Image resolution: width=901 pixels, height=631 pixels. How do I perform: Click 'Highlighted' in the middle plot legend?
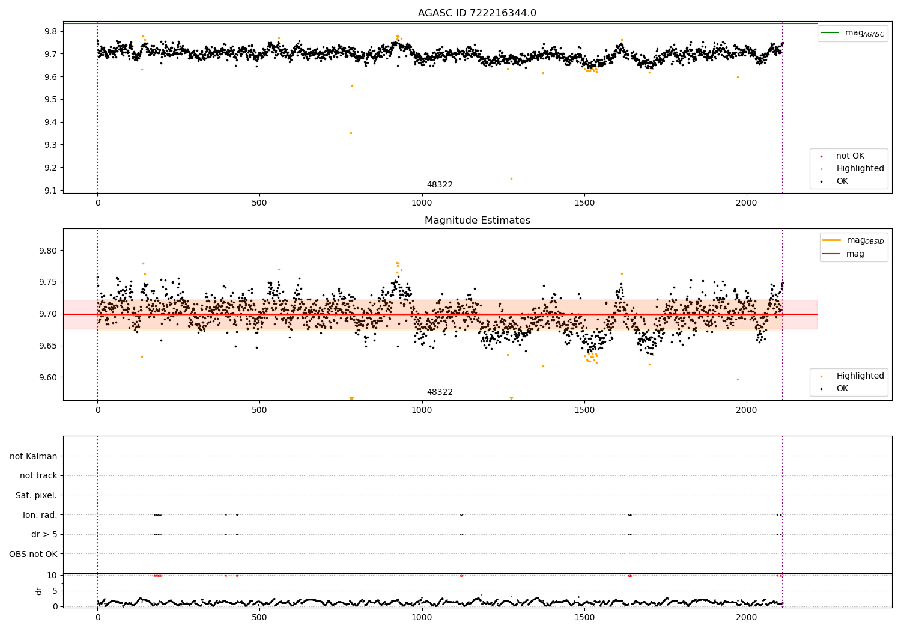(860, 376)
